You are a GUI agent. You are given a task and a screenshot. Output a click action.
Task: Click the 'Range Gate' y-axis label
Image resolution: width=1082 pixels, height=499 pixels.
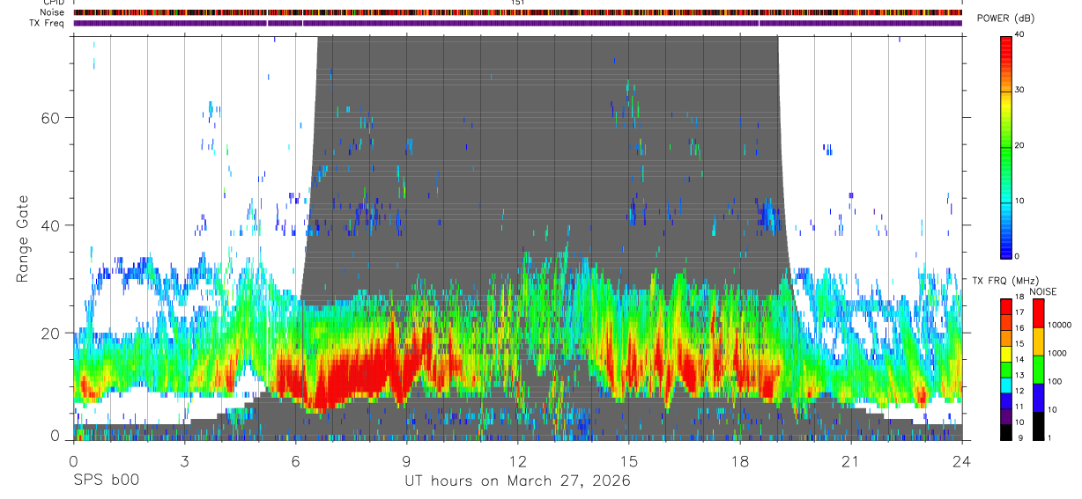(x=24, y=239)
